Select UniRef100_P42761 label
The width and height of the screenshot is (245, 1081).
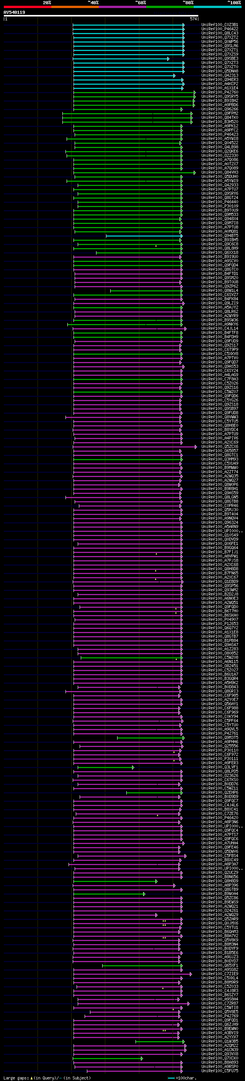(220, 734)
